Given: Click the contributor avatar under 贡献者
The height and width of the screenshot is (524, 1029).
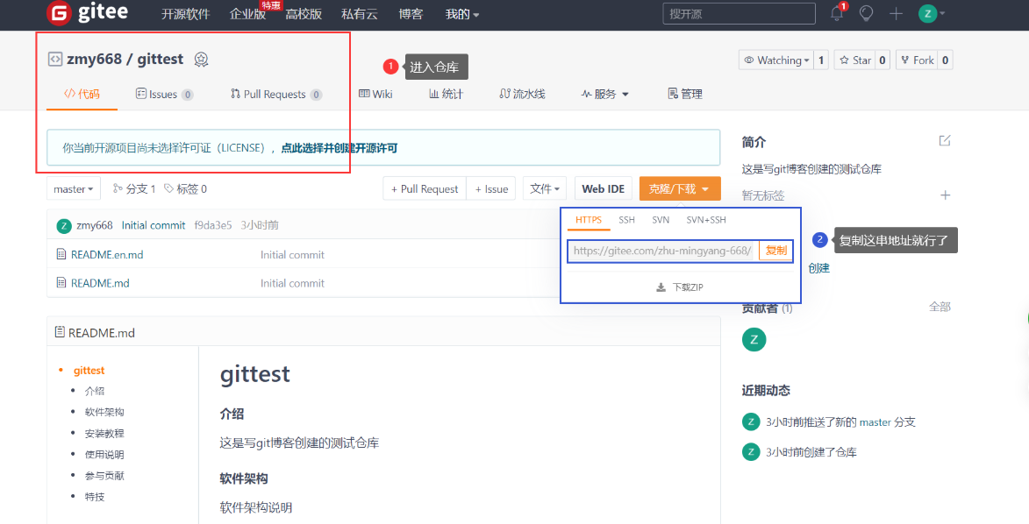Looking at the screenshot, I should tap(754, 340).
